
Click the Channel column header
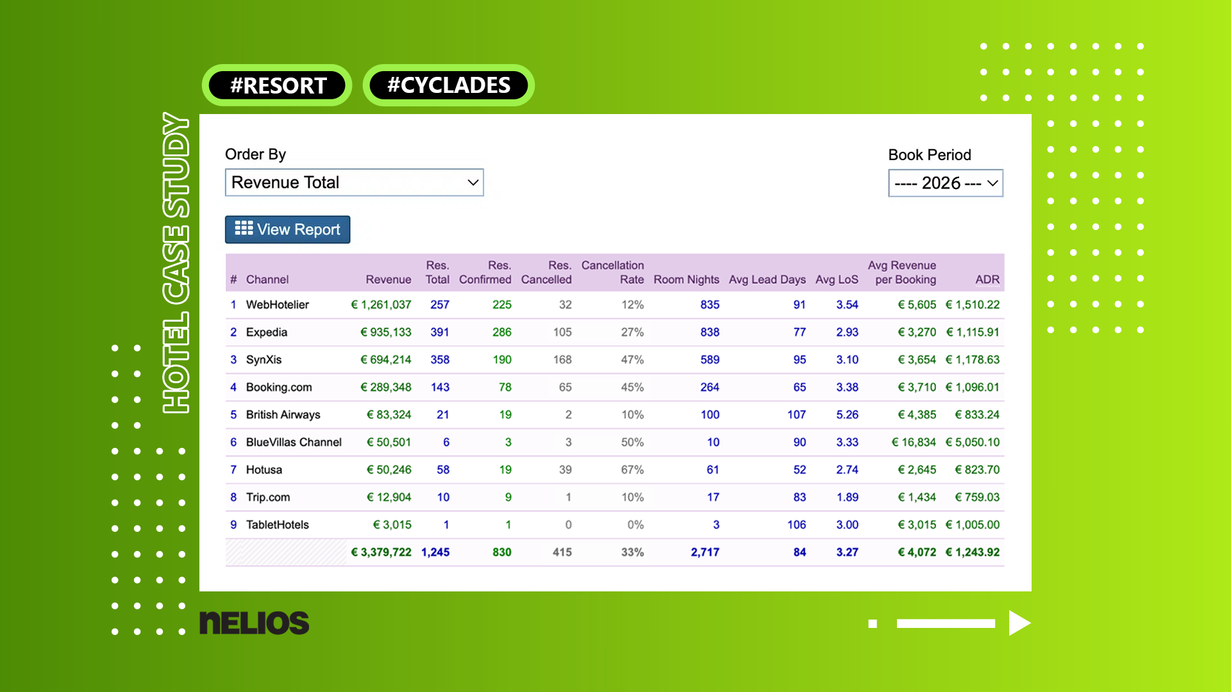pos(267,279)
